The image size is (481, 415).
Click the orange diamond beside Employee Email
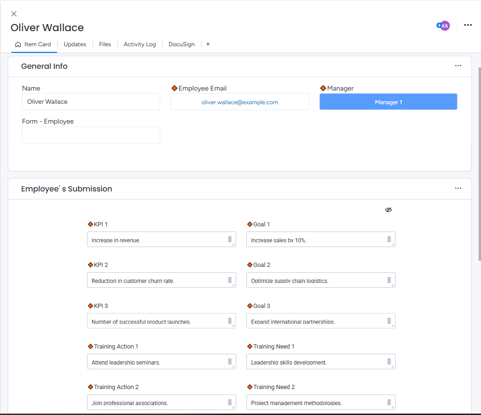click(x=174, y=88)
